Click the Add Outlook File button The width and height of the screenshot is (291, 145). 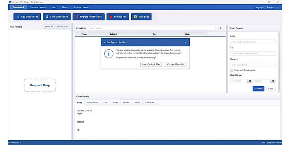(x=27, y=17)
